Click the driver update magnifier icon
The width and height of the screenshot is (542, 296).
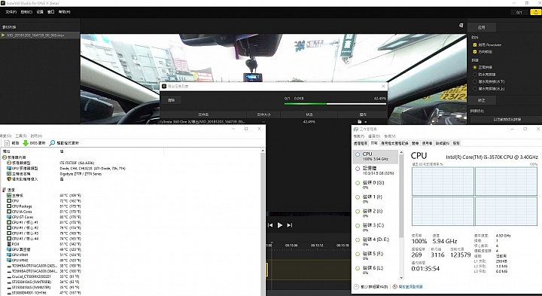pyautogui.click(x=52, y=143)
